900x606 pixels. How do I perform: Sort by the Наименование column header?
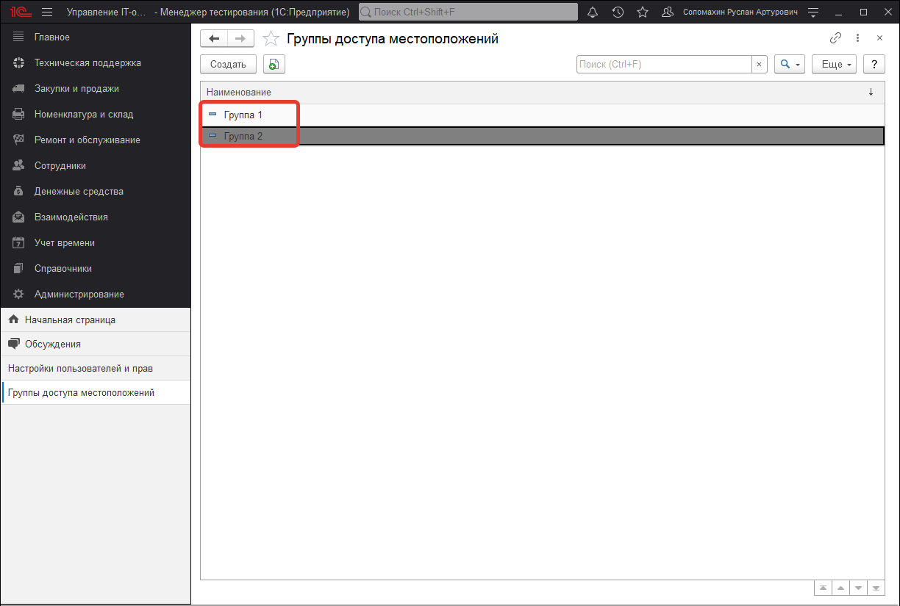point(239,93)
